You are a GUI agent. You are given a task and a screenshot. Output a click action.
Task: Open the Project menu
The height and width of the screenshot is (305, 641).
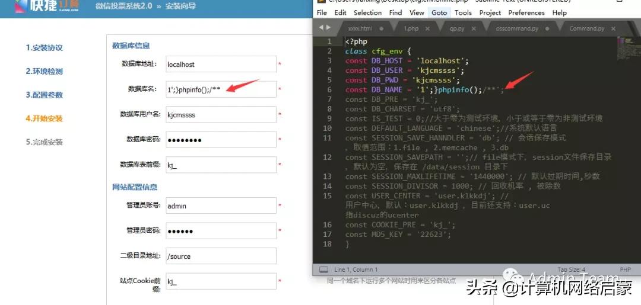click(x=490, y=12)
